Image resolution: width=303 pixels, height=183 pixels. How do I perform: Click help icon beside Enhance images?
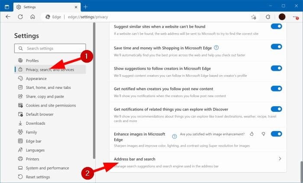click(174, 136)
